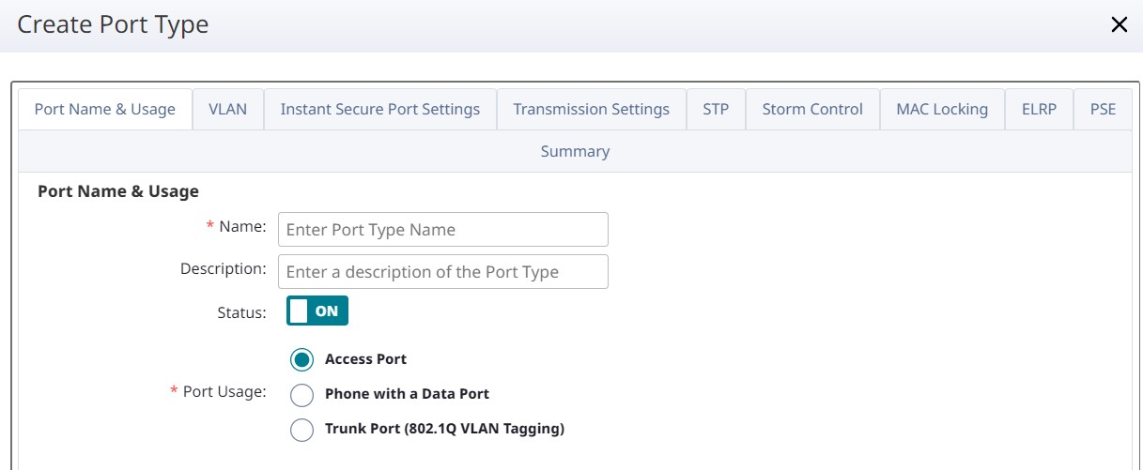Choose the Phone with a Data Port option

[x=301, y=394]
